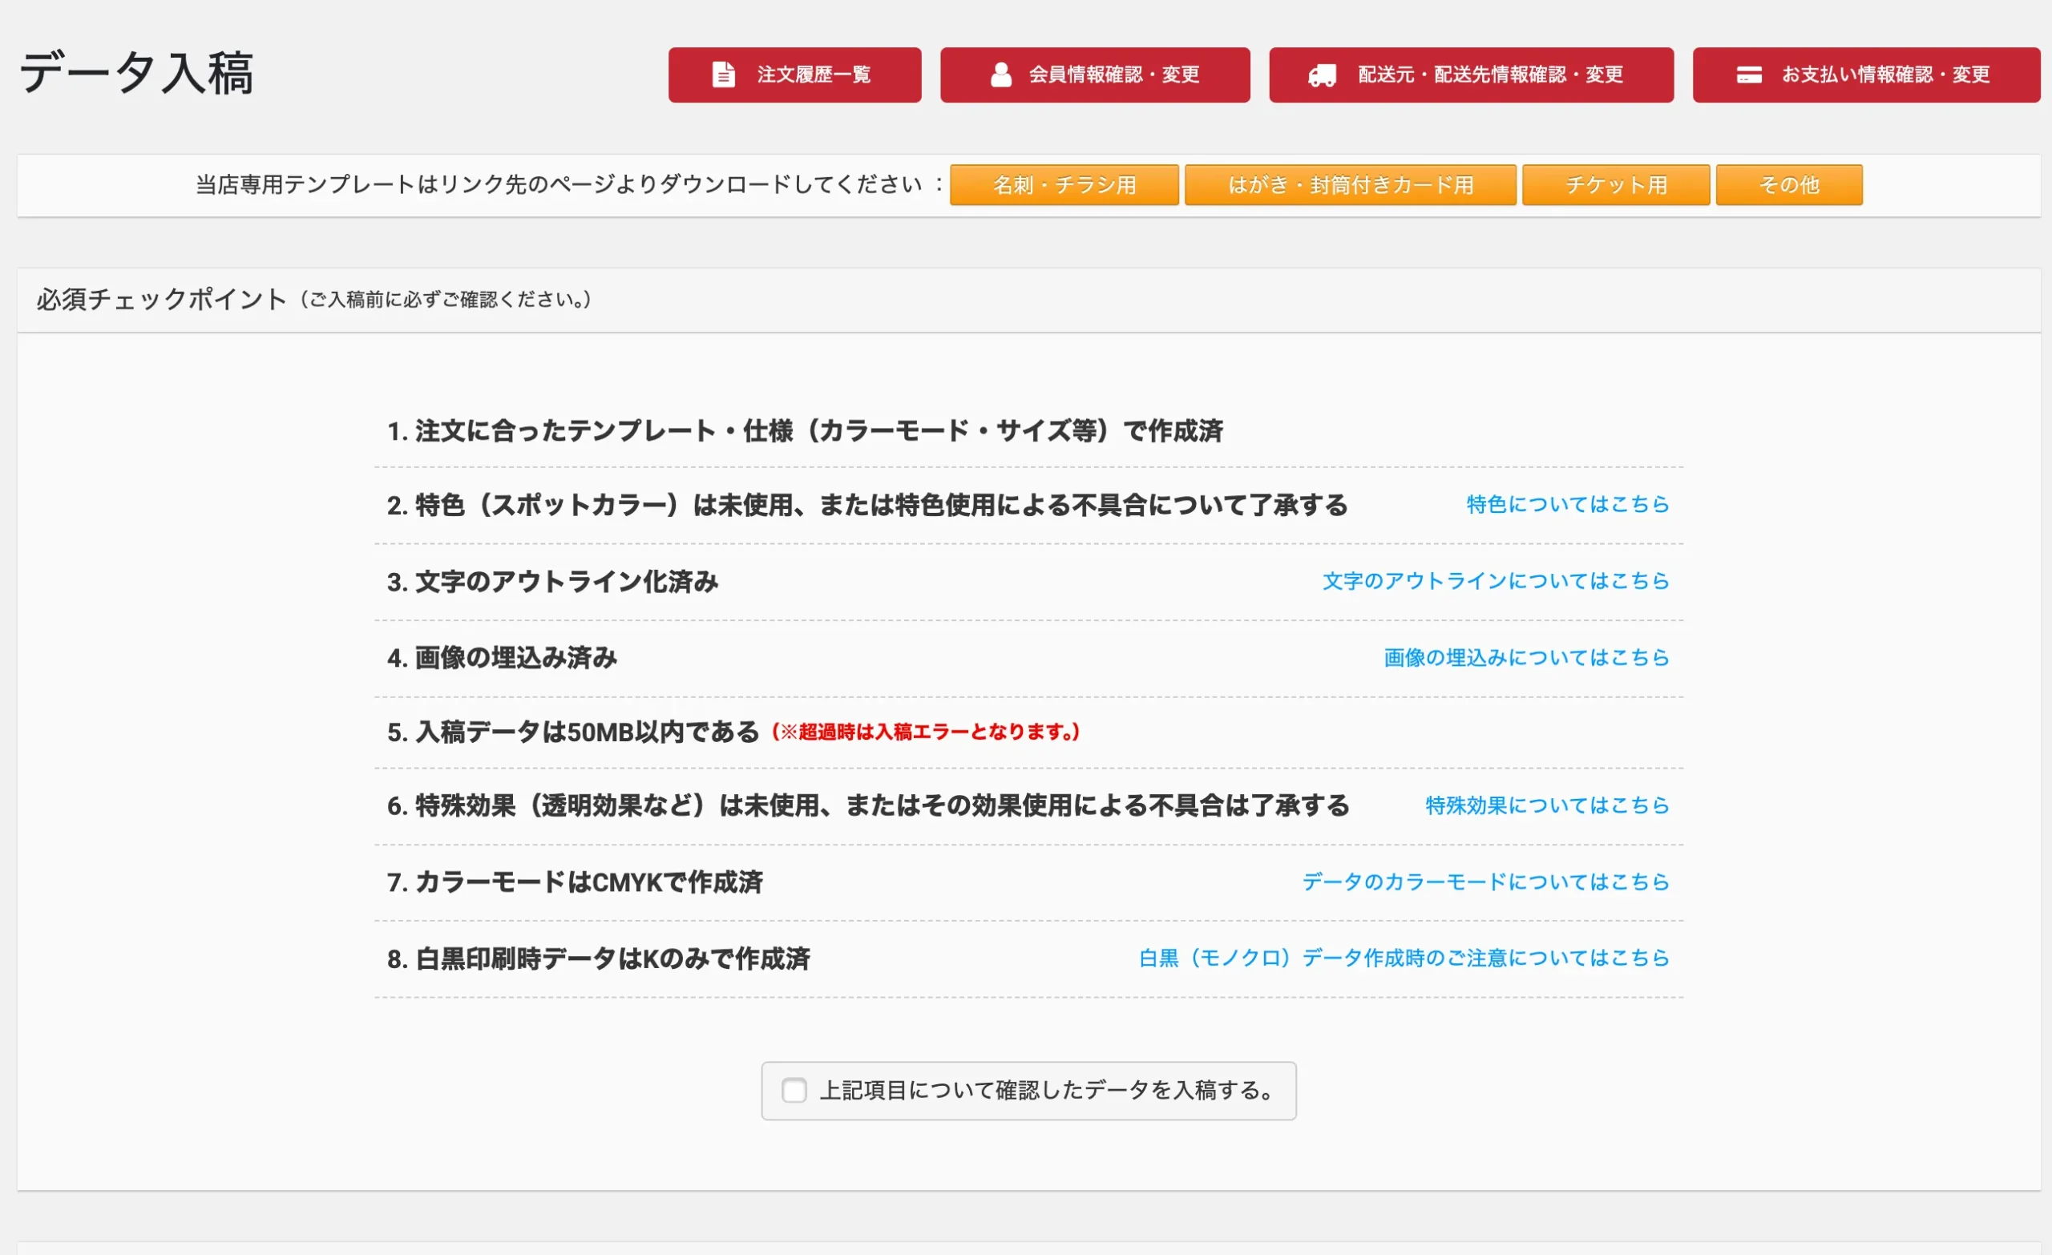This screenshot has height=1255, width=2052.
Task: Click the お支払い情報確認・変更 button text
Action: 1884,75
